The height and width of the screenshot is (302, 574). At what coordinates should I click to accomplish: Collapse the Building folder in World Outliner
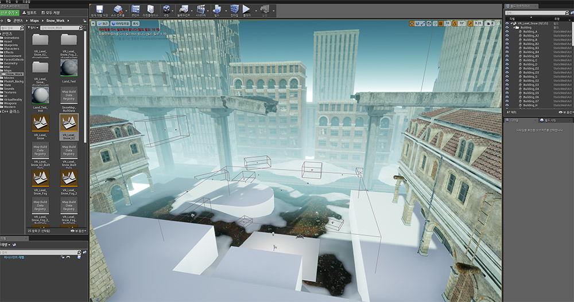(x=514, y=28)
